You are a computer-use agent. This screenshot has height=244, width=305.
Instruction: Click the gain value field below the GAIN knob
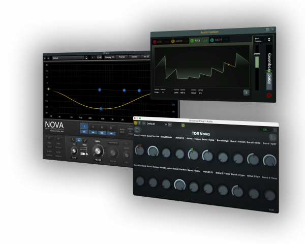pyautogui.click(x=98, y=160)
